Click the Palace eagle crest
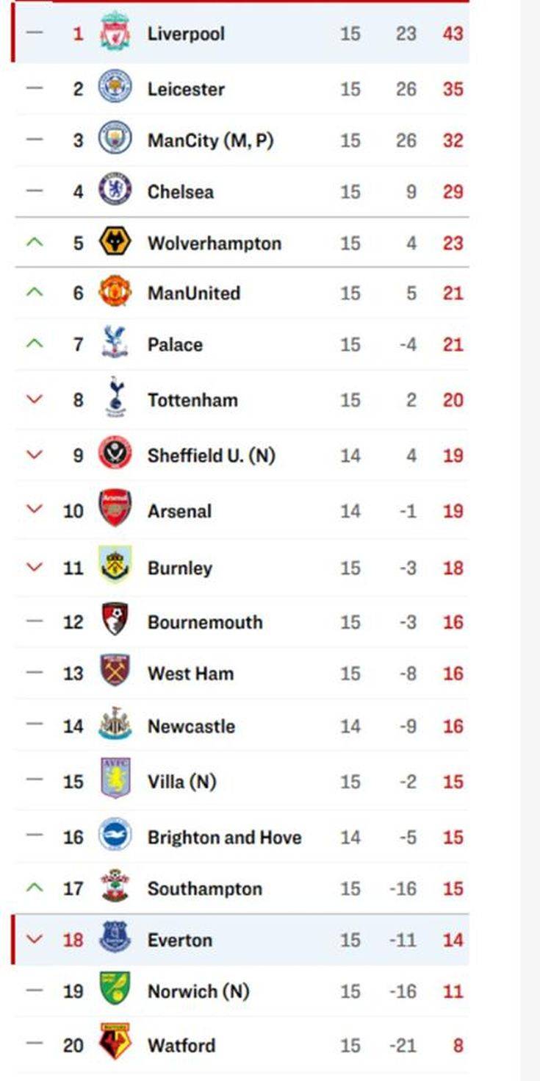This screenshot has height=1081, width=540. (x=115, y=343)
